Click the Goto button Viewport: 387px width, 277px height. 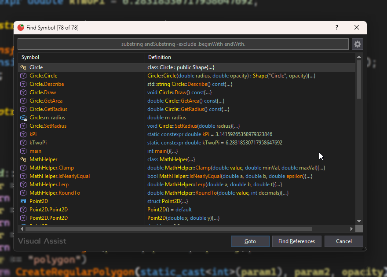click(250, 241)
